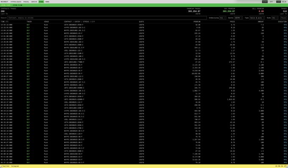Viewport: 288px width, 168px height.
Task: Click the CONTRACT / EXPIRY / STRIKE column header
Action: click(x=79, y=22)
